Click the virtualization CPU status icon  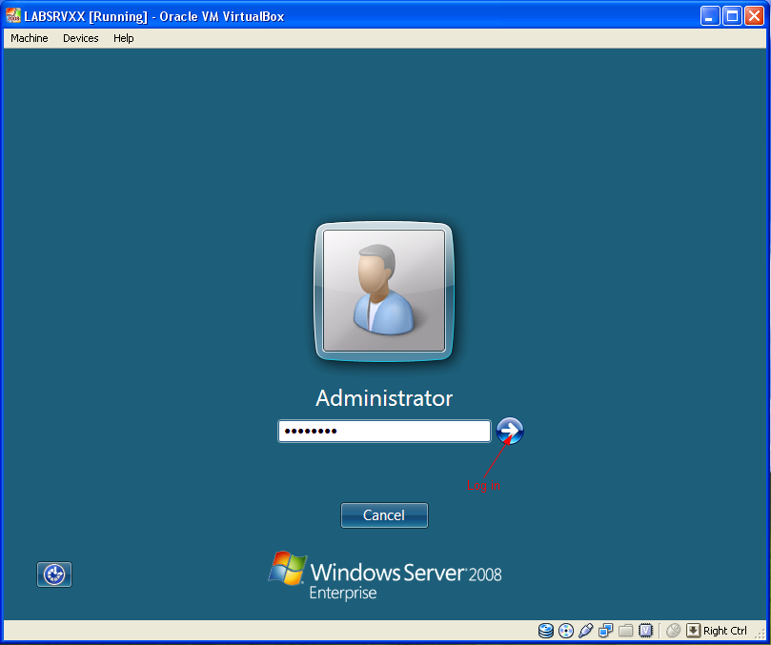pos(645,631)
